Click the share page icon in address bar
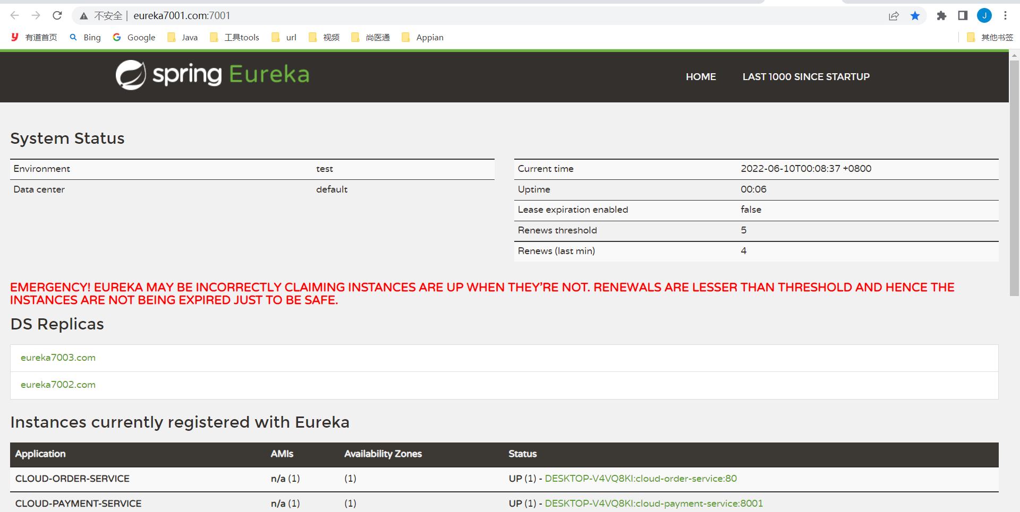The image size is (1020, 512). pyautogui.click(x=894, y=16)
